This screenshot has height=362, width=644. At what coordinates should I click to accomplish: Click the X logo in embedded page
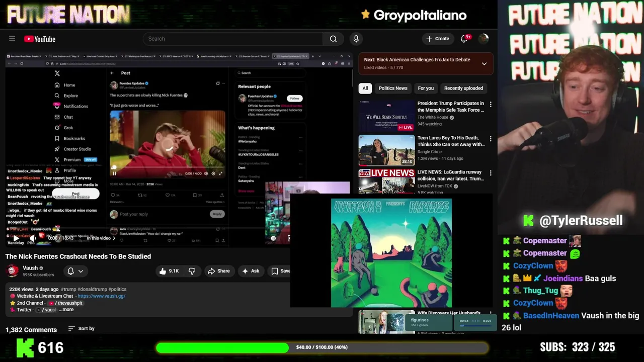[57, 73]
